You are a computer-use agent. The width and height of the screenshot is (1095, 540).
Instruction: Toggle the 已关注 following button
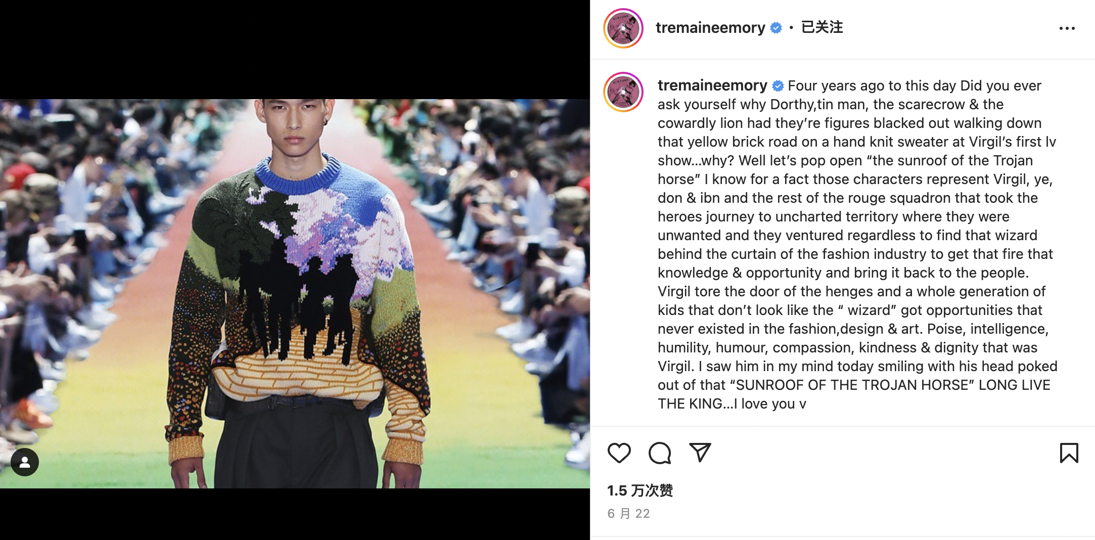(x=822, y=27)
